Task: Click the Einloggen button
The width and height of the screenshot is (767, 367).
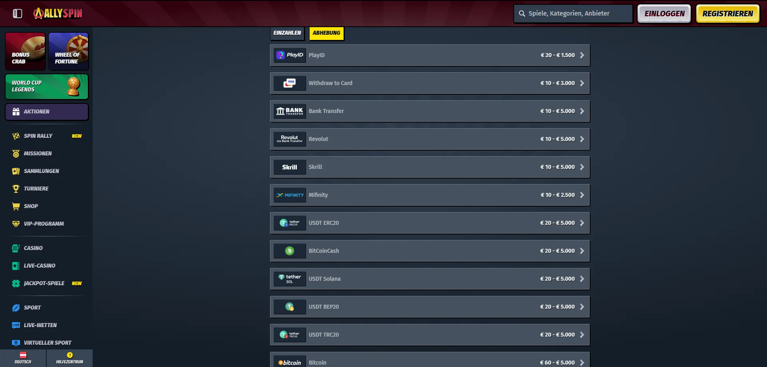Action: coord(664,14)
